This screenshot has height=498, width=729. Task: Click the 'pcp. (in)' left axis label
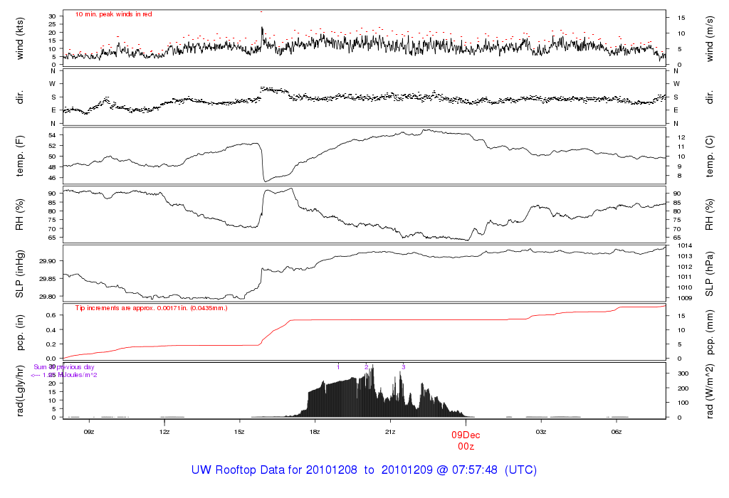(x=19, y=332)
